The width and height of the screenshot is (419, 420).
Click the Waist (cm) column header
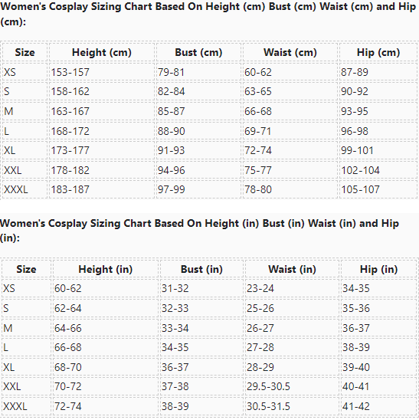pos(290,52)
